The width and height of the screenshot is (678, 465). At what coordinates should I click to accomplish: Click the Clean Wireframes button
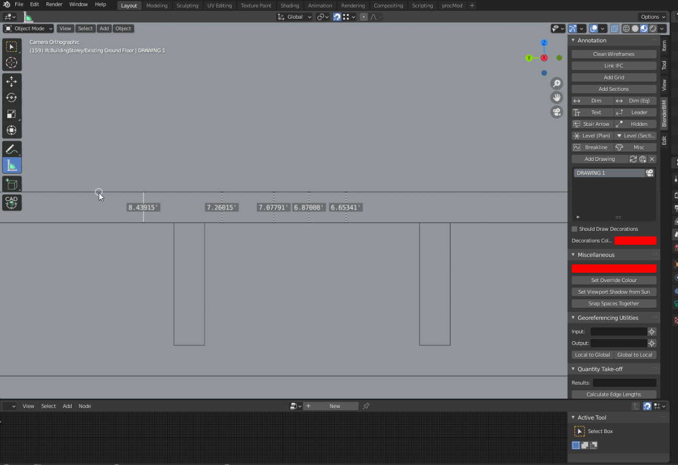coord(614,54)
